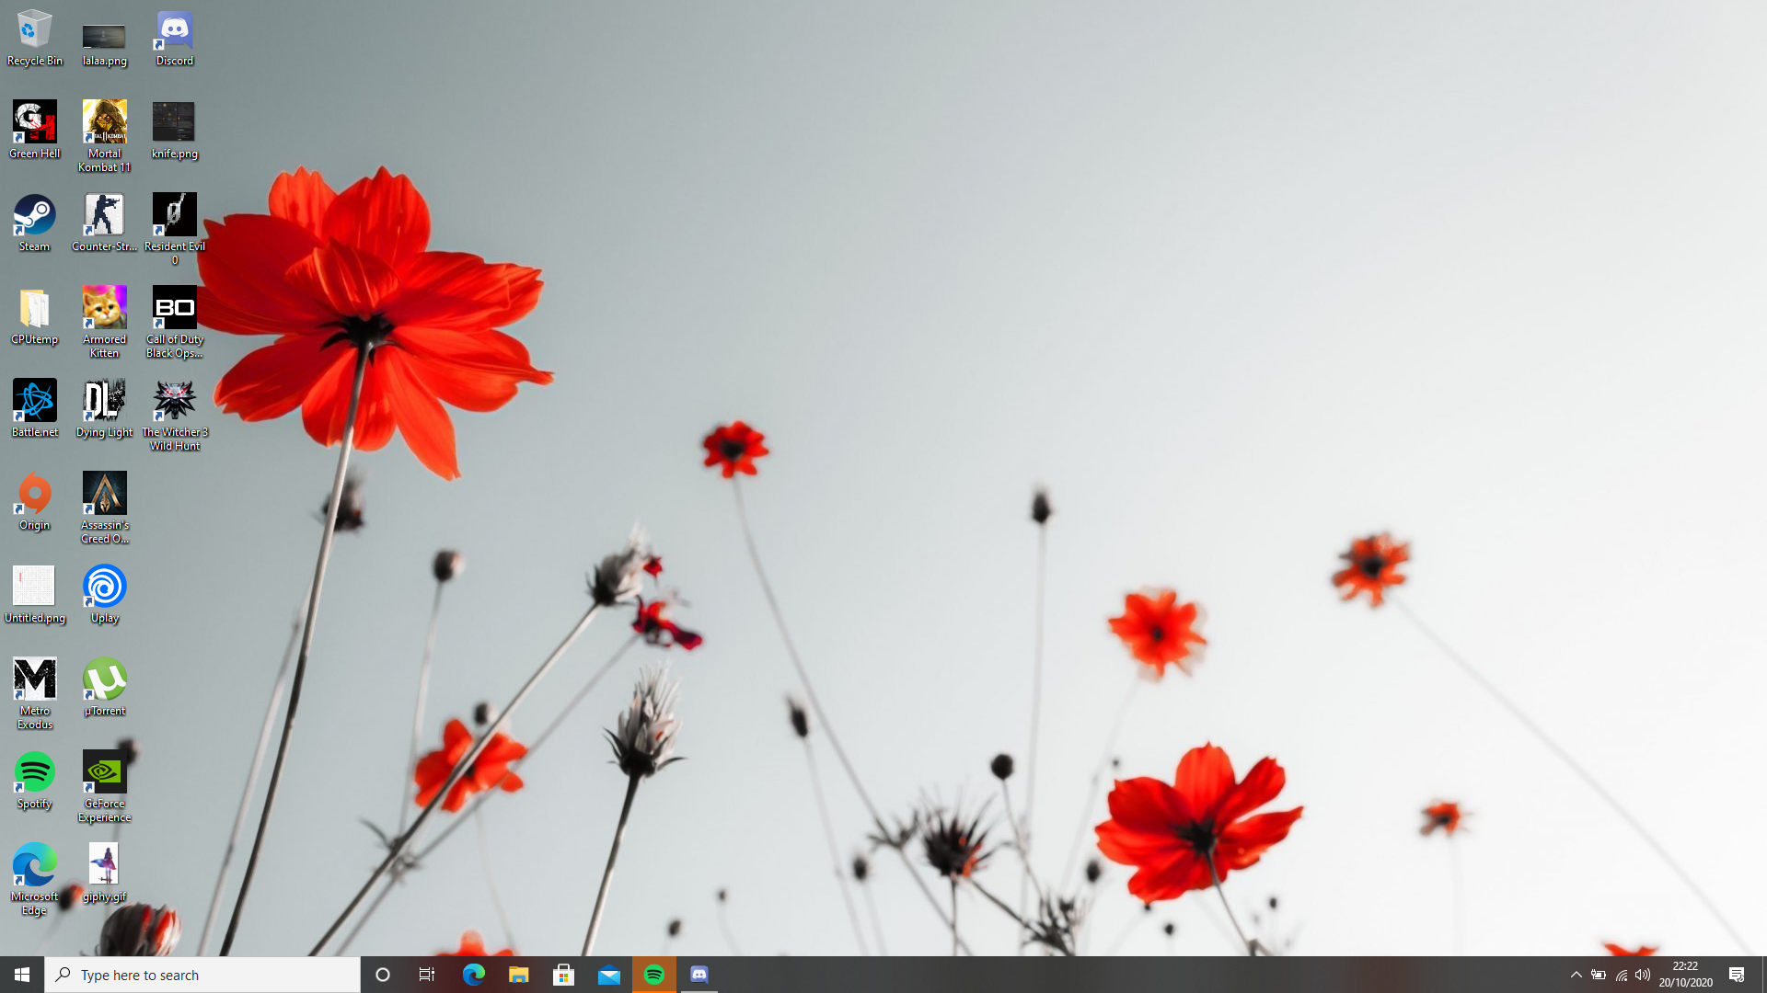Open the Action Center notifications
1767x993 pixels.
tap(1737, 975)
